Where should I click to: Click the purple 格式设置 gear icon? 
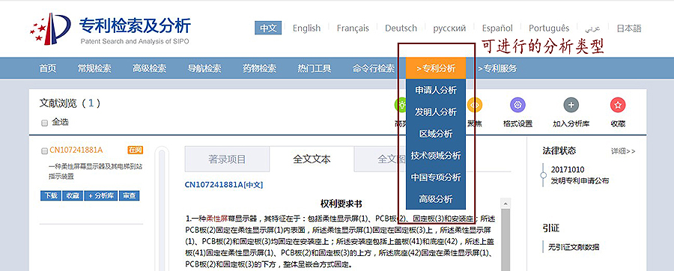(x=517, y=105)
